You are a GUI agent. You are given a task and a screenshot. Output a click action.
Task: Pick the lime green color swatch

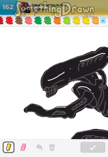click(x=67, y=20)
